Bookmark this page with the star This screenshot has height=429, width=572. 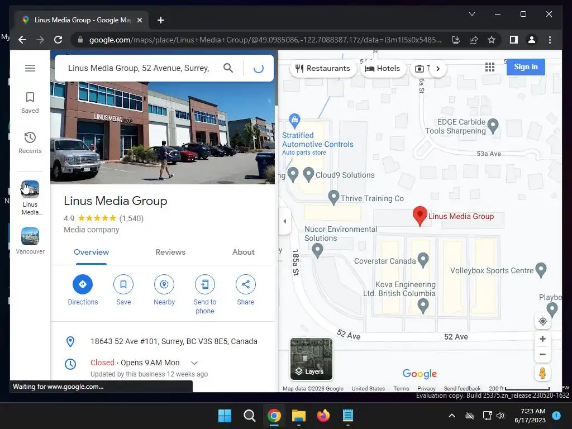492,40
